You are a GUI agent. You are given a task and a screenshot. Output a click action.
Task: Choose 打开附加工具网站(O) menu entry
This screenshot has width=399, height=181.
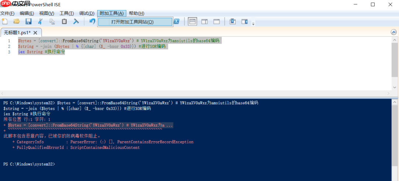[135, 22]
